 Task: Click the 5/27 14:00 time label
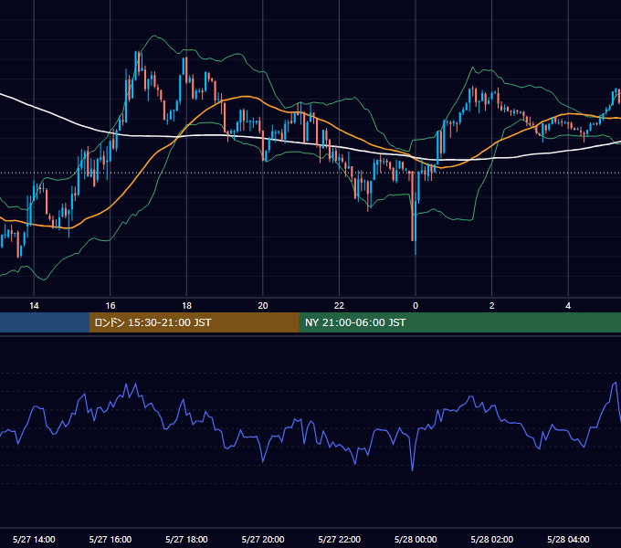click(34, 539)
